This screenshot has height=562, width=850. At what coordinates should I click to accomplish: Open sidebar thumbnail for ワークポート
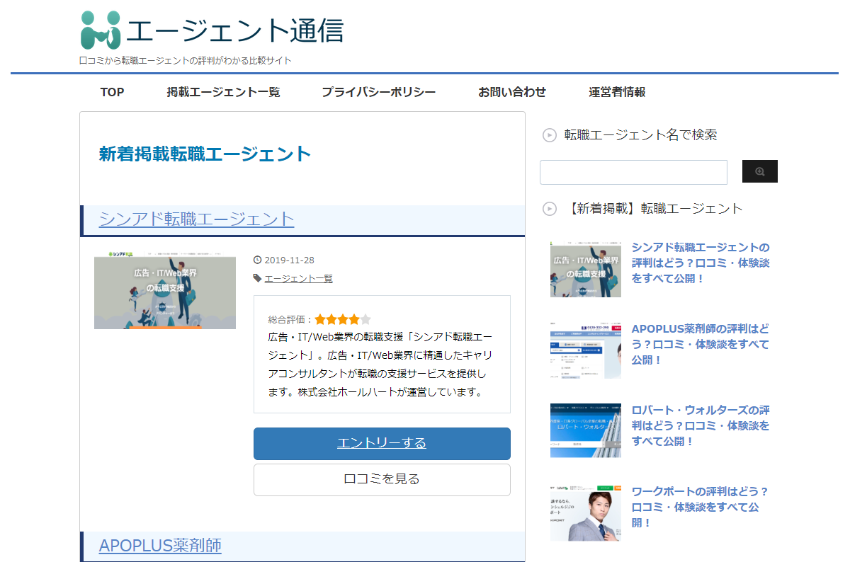(x=586, y=512)
